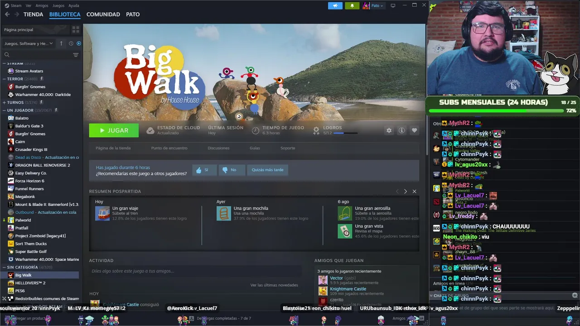Click Knightmare Castle's friend avatar
Image resolution: width=580 pixels, height=326 pixels.
coord(323,291)
